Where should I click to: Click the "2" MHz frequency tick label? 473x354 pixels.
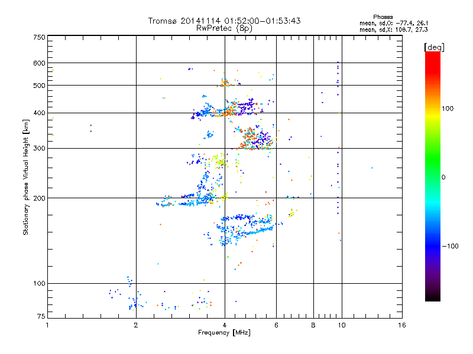[136, 325]
